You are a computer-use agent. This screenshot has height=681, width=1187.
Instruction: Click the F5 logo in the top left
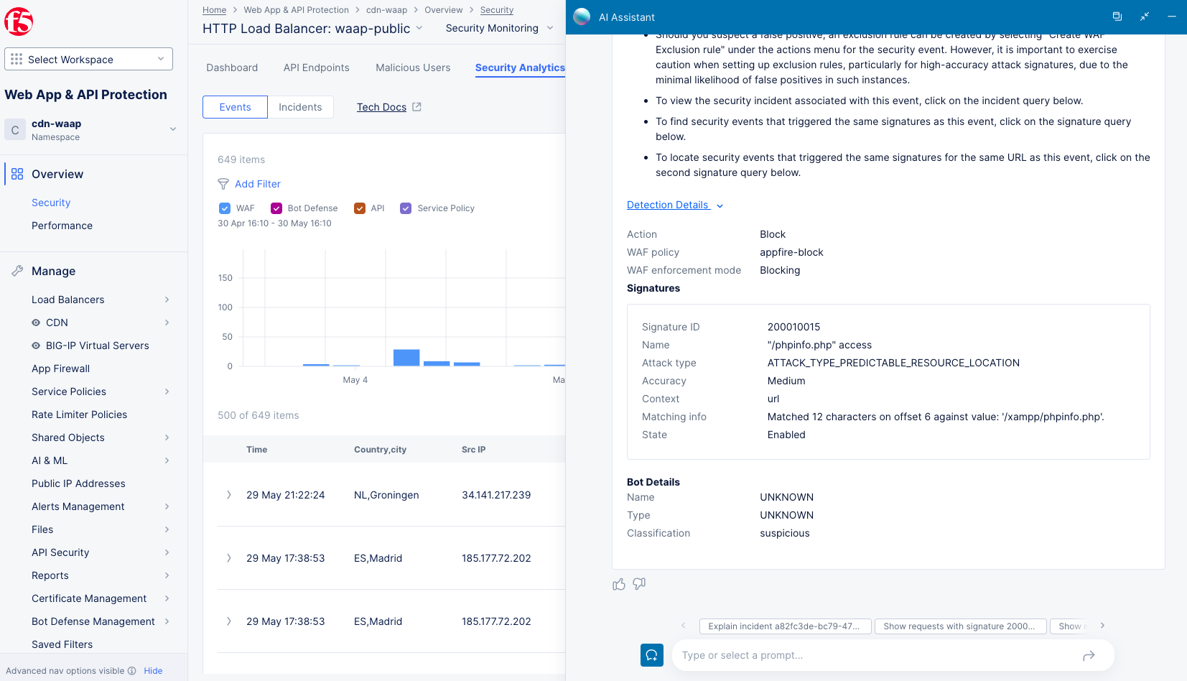tap(19, 21)
